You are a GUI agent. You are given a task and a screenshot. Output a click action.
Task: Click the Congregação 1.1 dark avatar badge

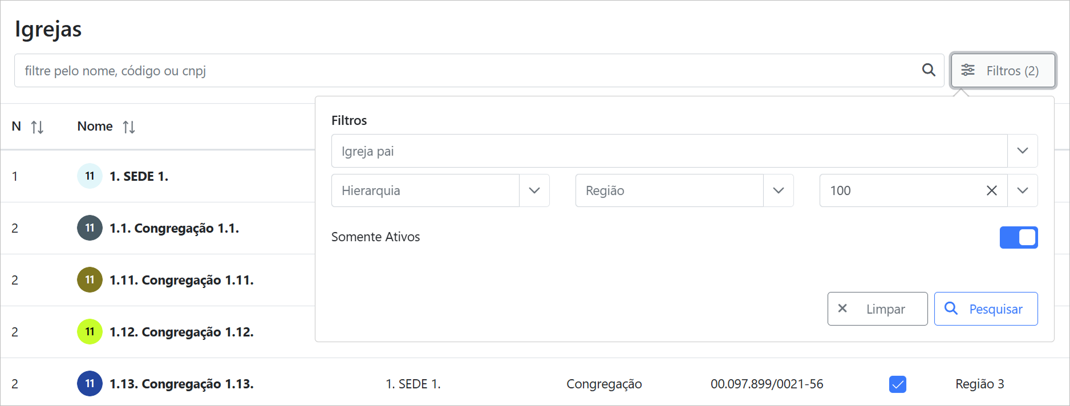90,228
